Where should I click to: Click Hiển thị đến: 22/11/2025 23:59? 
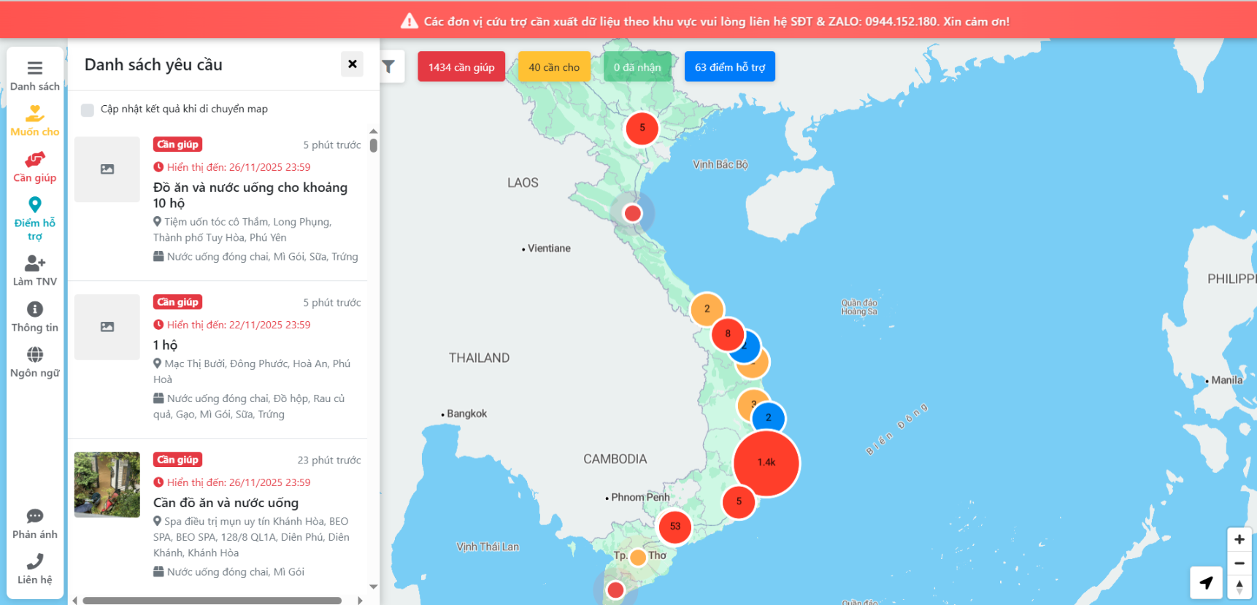click(232, 325)
